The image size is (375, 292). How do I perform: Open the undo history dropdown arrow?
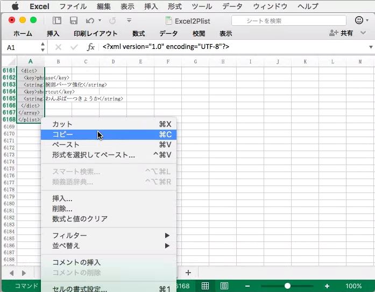[x=100, y=20]
